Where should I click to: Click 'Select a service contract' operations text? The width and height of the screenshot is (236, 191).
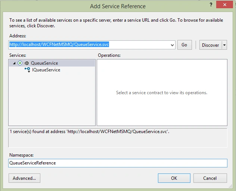pos(162,93)
